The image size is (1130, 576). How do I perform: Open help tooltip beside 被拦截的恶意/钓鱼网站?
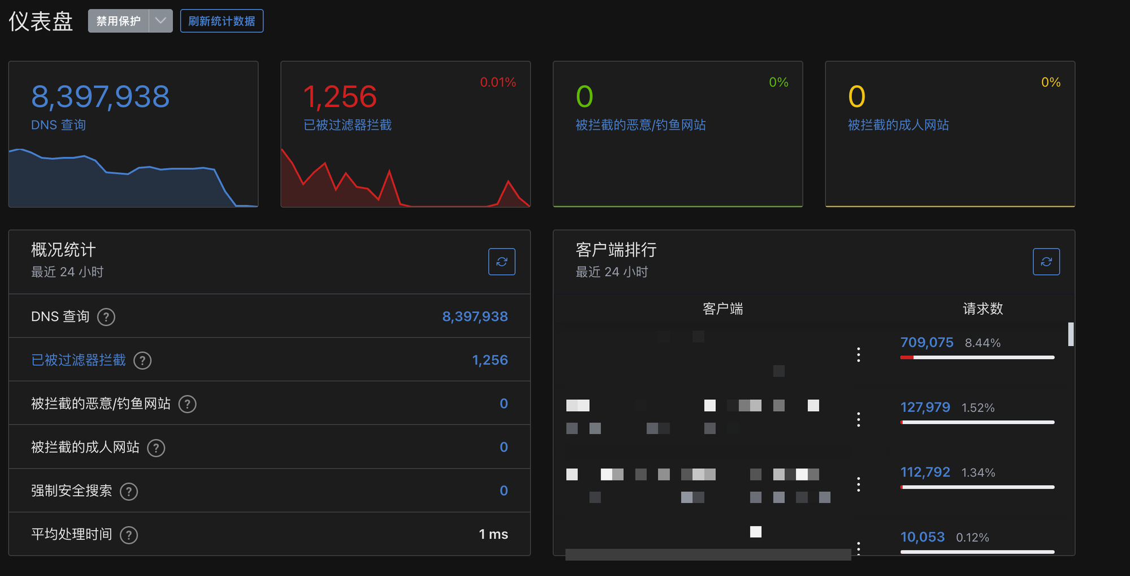[x=187, y=404]
